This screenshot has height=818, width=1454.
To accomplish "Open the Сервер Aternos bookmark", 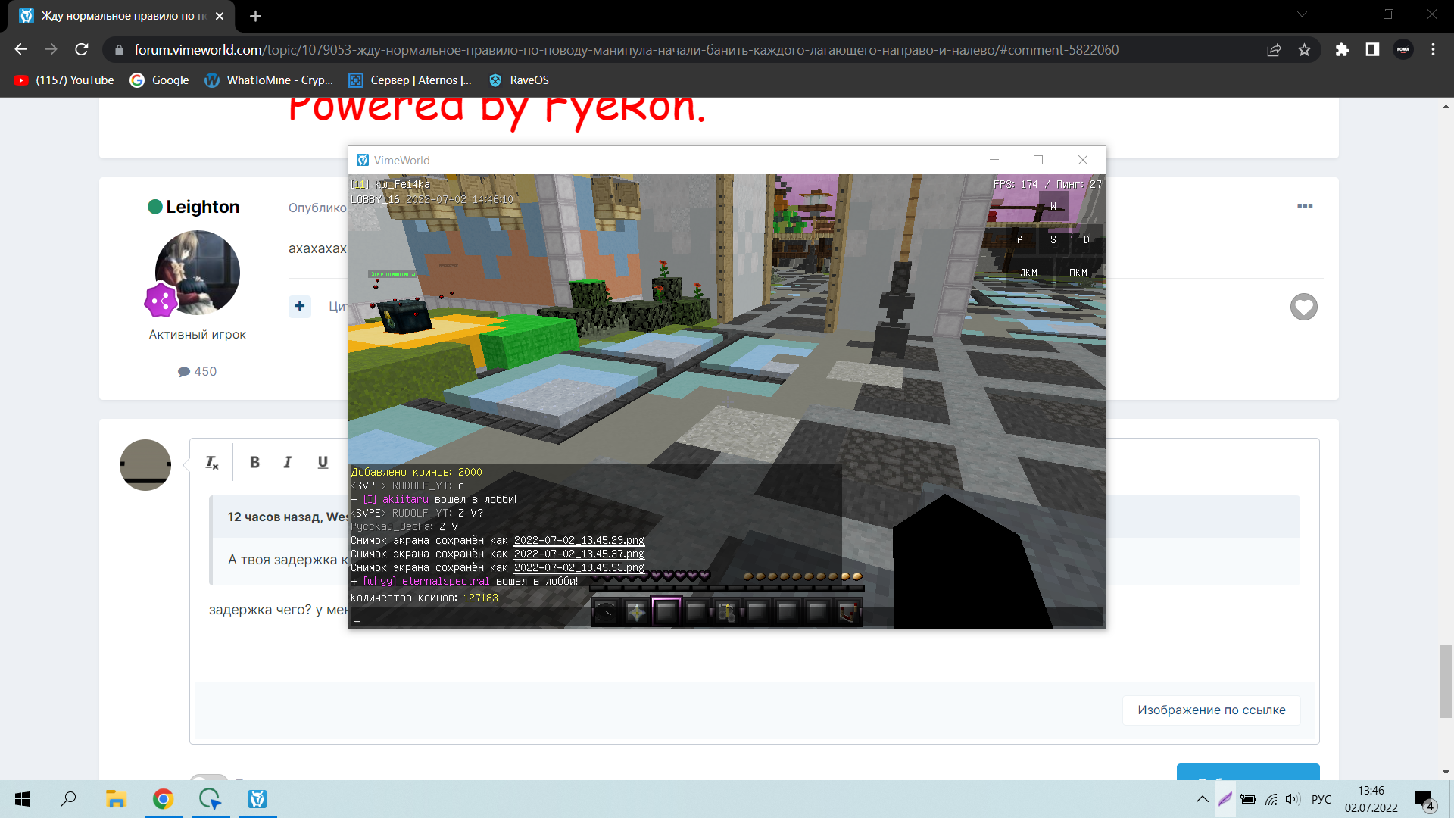I will pyautogui.click(x=410, y=80).
